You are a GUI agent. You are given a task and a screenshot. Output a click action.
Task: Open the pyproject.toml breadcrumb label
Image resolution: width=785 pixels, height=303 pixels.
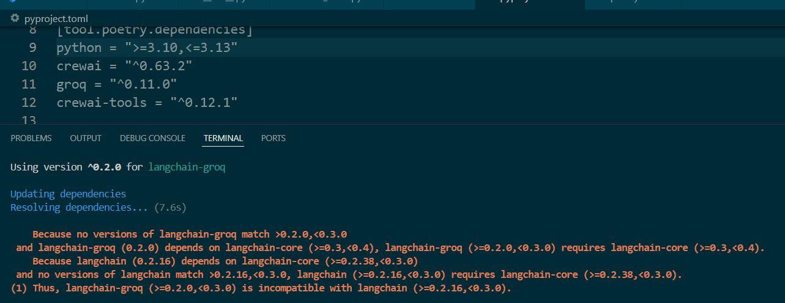point(56,18)
